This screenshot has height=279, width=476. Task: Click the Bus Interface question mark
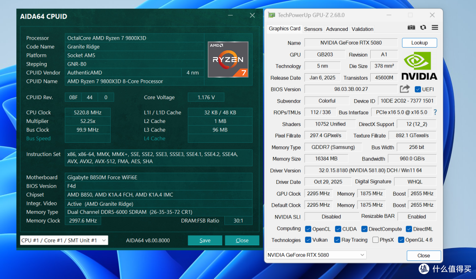click(435, 112)
